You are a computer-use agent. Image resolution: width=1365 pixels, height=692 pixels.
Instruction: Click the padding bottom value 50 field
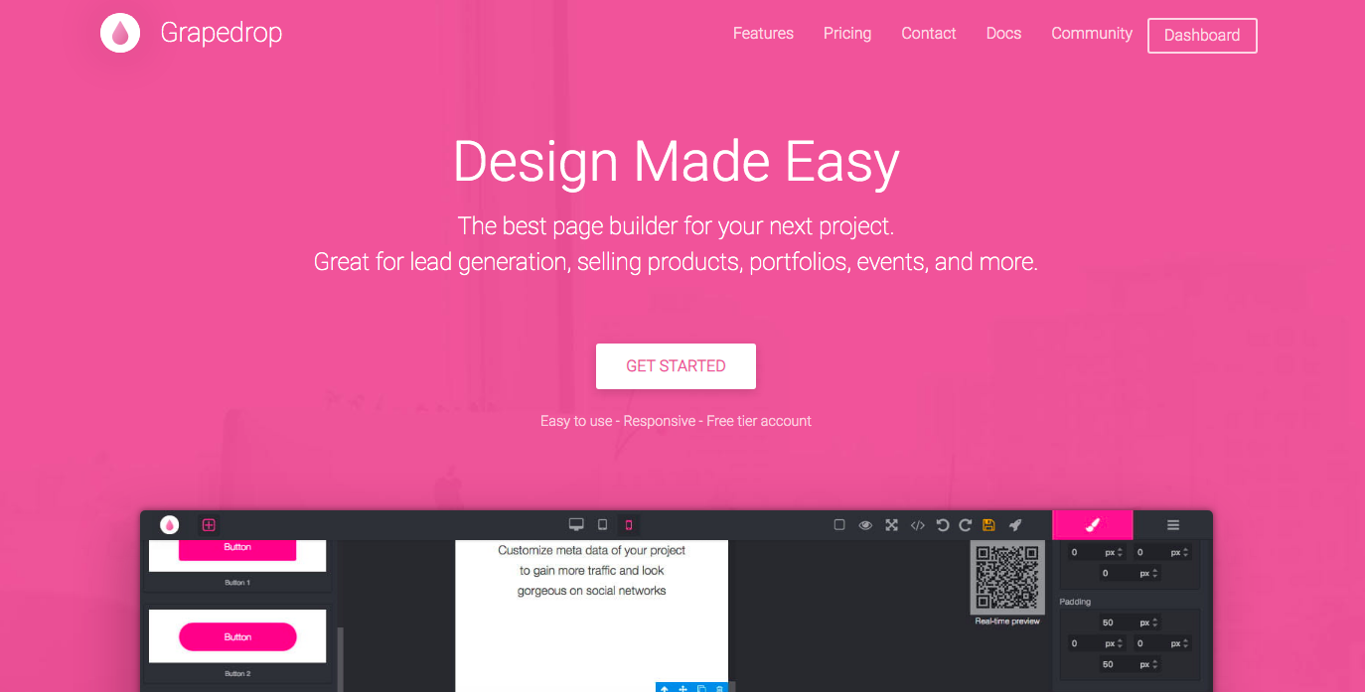pyautogui.click(x=1108, y=664)
